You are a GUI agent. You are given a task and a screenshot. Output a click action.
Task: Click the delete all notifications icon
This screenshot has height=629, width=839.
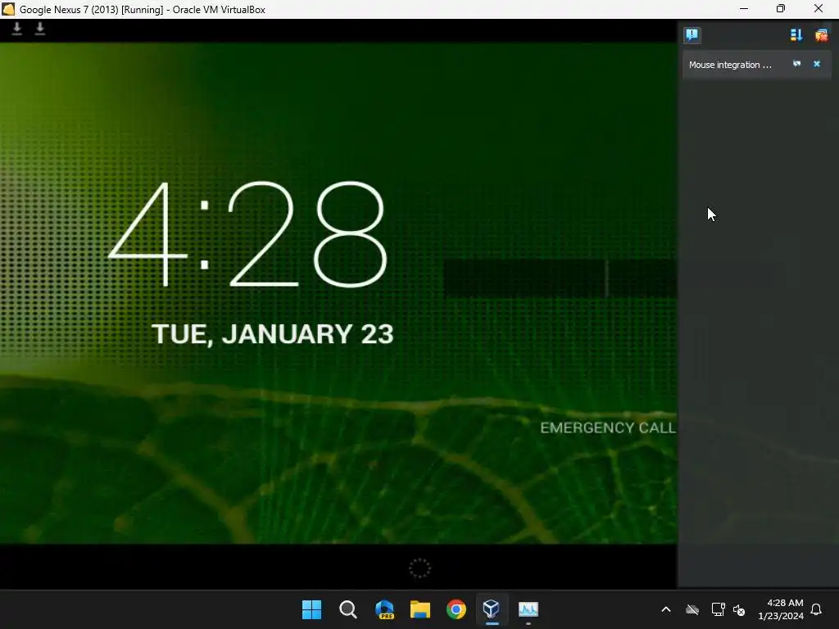(x=821, y=35)
